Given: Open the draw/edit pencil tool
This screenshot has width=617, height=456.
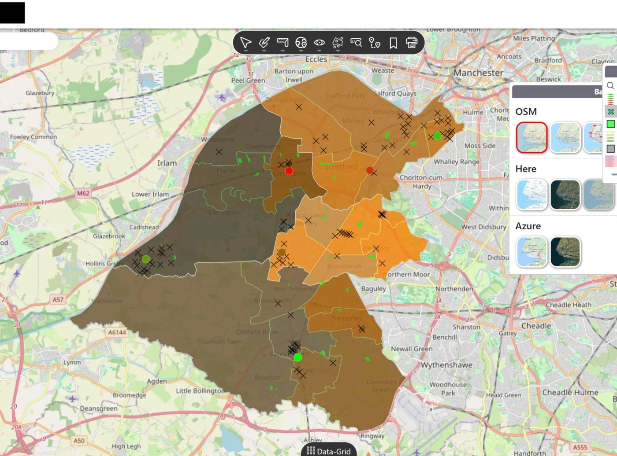Looking at the screenshot, I should click(264, 43).
